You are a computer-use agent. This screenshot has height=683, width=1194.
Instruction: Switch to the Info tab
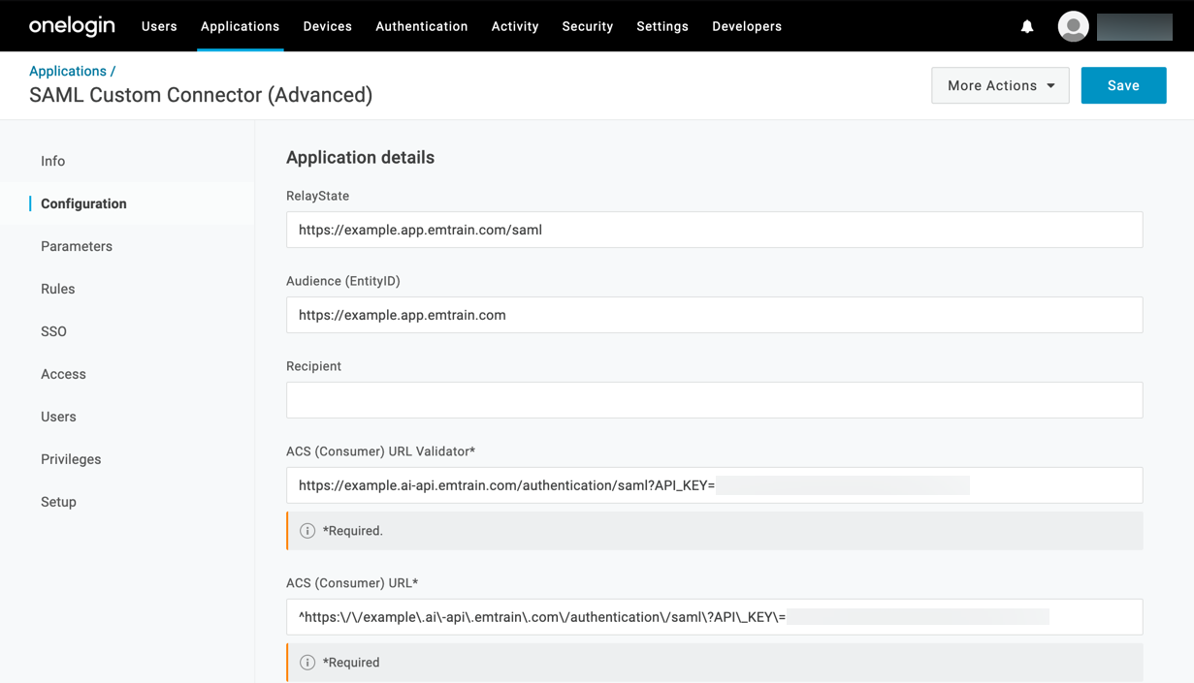coord(53,161)
